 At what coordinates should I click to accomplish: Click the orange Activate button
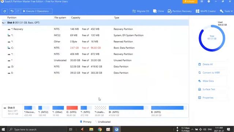click(x=190, y=1)
